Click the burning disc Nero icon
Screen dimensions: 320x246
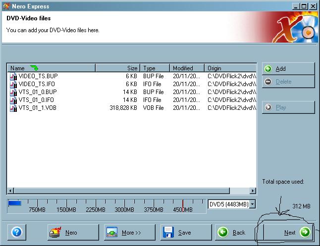55,232
